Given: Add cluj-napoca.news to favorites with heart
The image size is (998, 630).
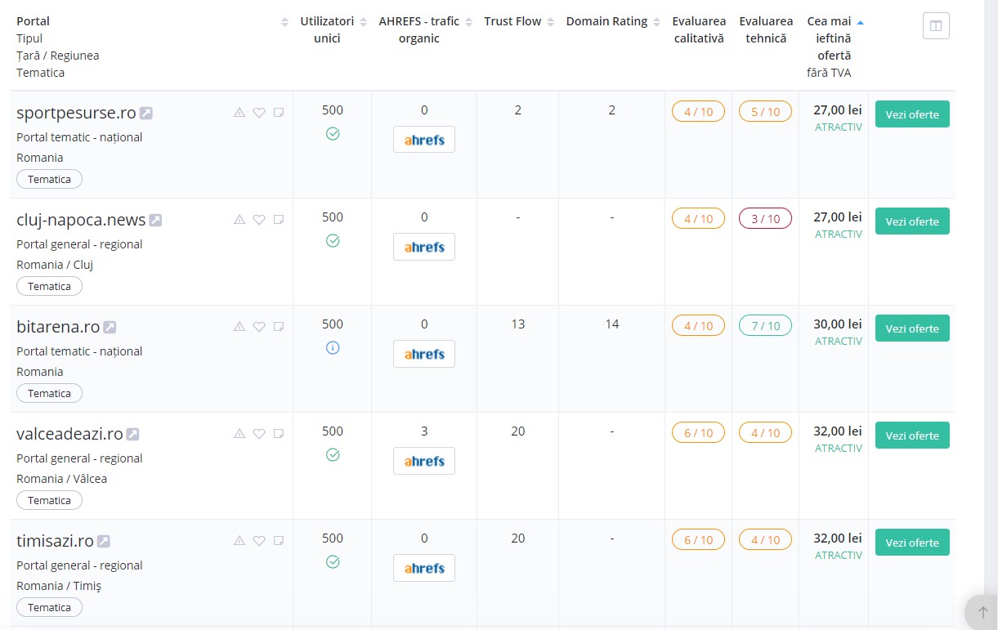Looking at the screenshot, I should coord(259,220).
